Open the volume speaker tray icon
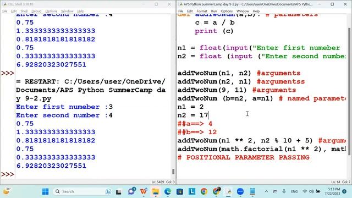Image resolution: width=352 pixels, height=198 pixels. (x=311, y=191)
